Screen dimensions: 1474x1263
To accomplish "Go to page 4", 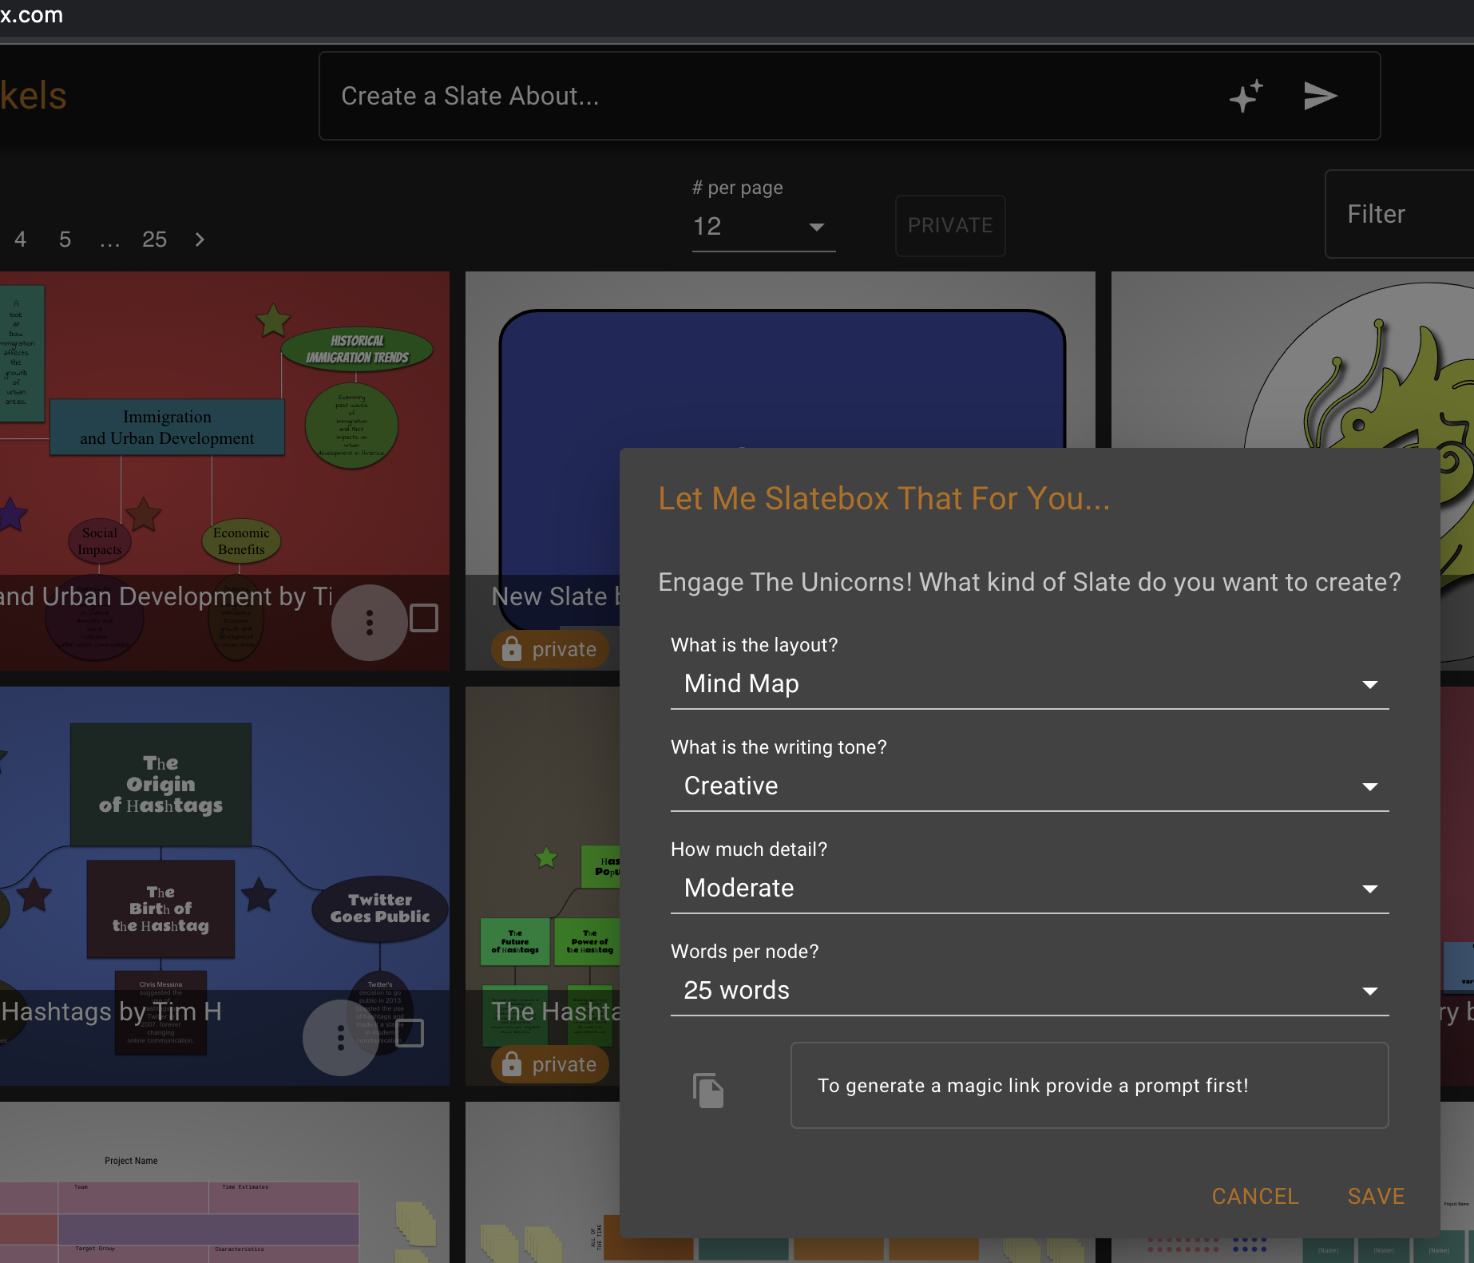I will point(21,240).
